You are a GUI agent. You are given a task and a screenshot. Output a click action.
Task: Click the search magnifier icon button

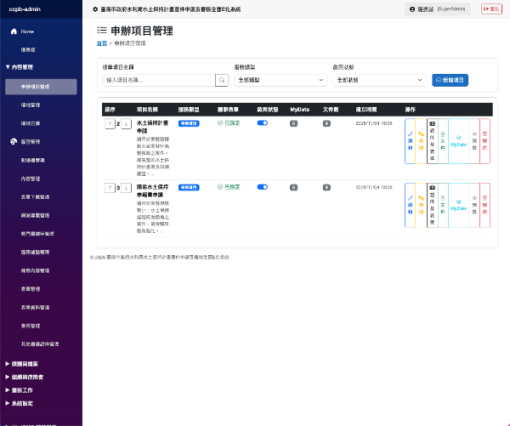click(222, 80)
